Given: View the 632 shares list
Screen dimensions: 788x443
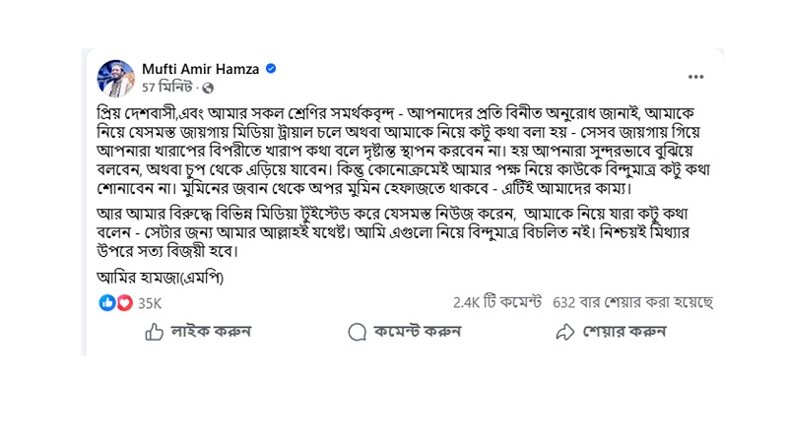Looking at the screenshot, I should [x=632, y=302].
